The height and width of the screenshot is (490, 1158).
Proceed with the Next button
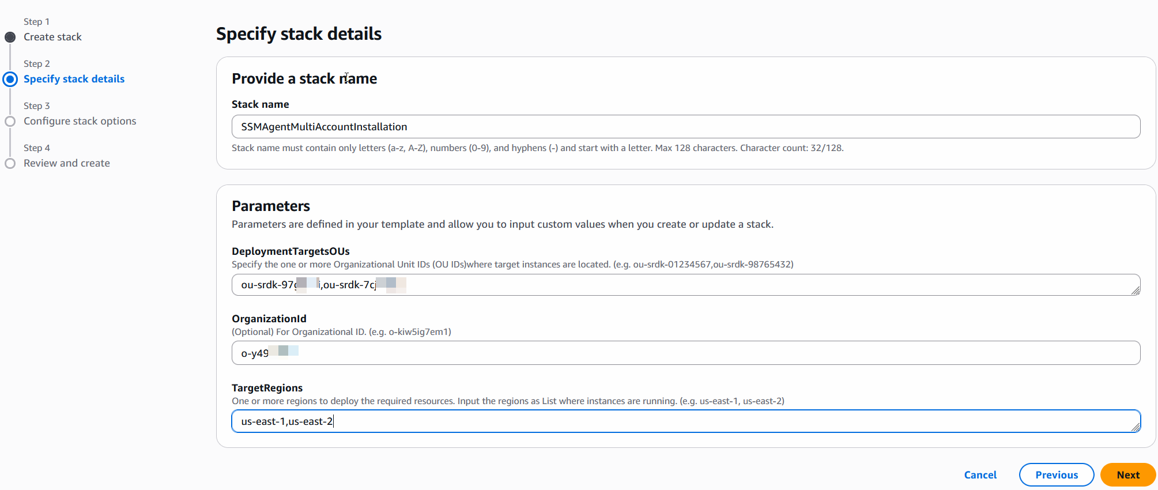pos(1128,475)
